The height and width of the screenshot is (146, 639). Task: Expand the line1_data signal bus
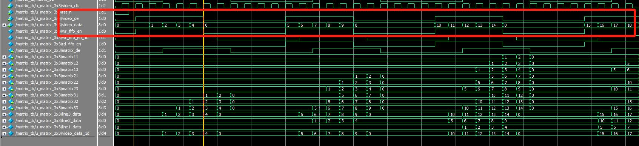(x=4, y=127)
